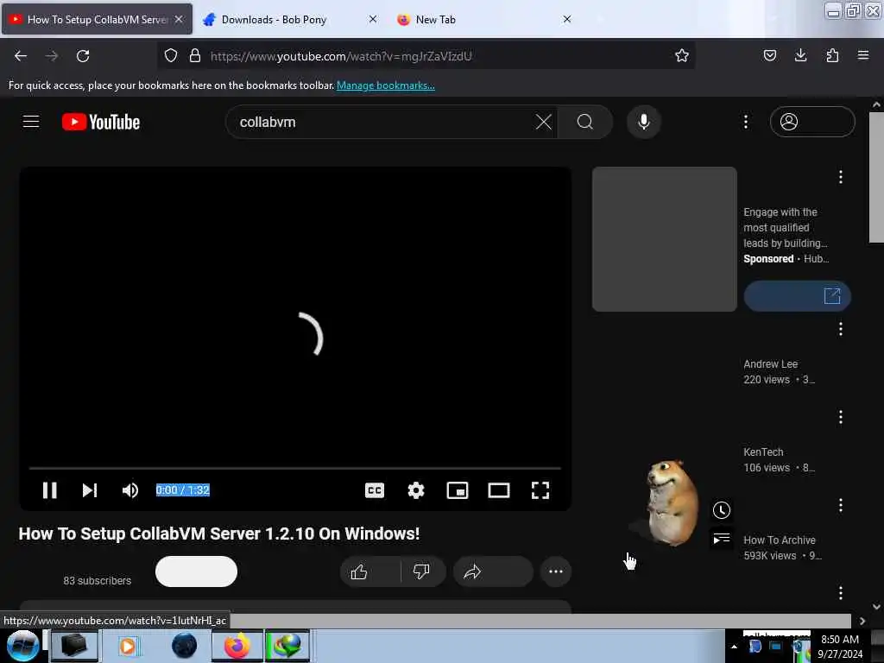Click the sponsored ad visit button

(797, 296)
